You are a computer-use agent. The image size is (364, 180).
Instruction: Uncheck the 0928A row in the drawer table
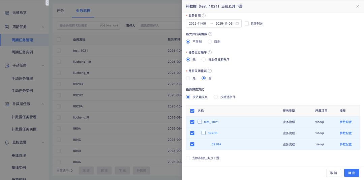click(192, 144)
